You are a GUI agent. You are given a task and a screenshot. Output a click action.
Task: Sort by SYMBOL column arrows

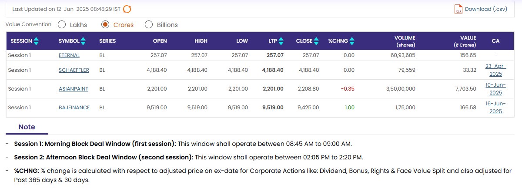[83, 41]
